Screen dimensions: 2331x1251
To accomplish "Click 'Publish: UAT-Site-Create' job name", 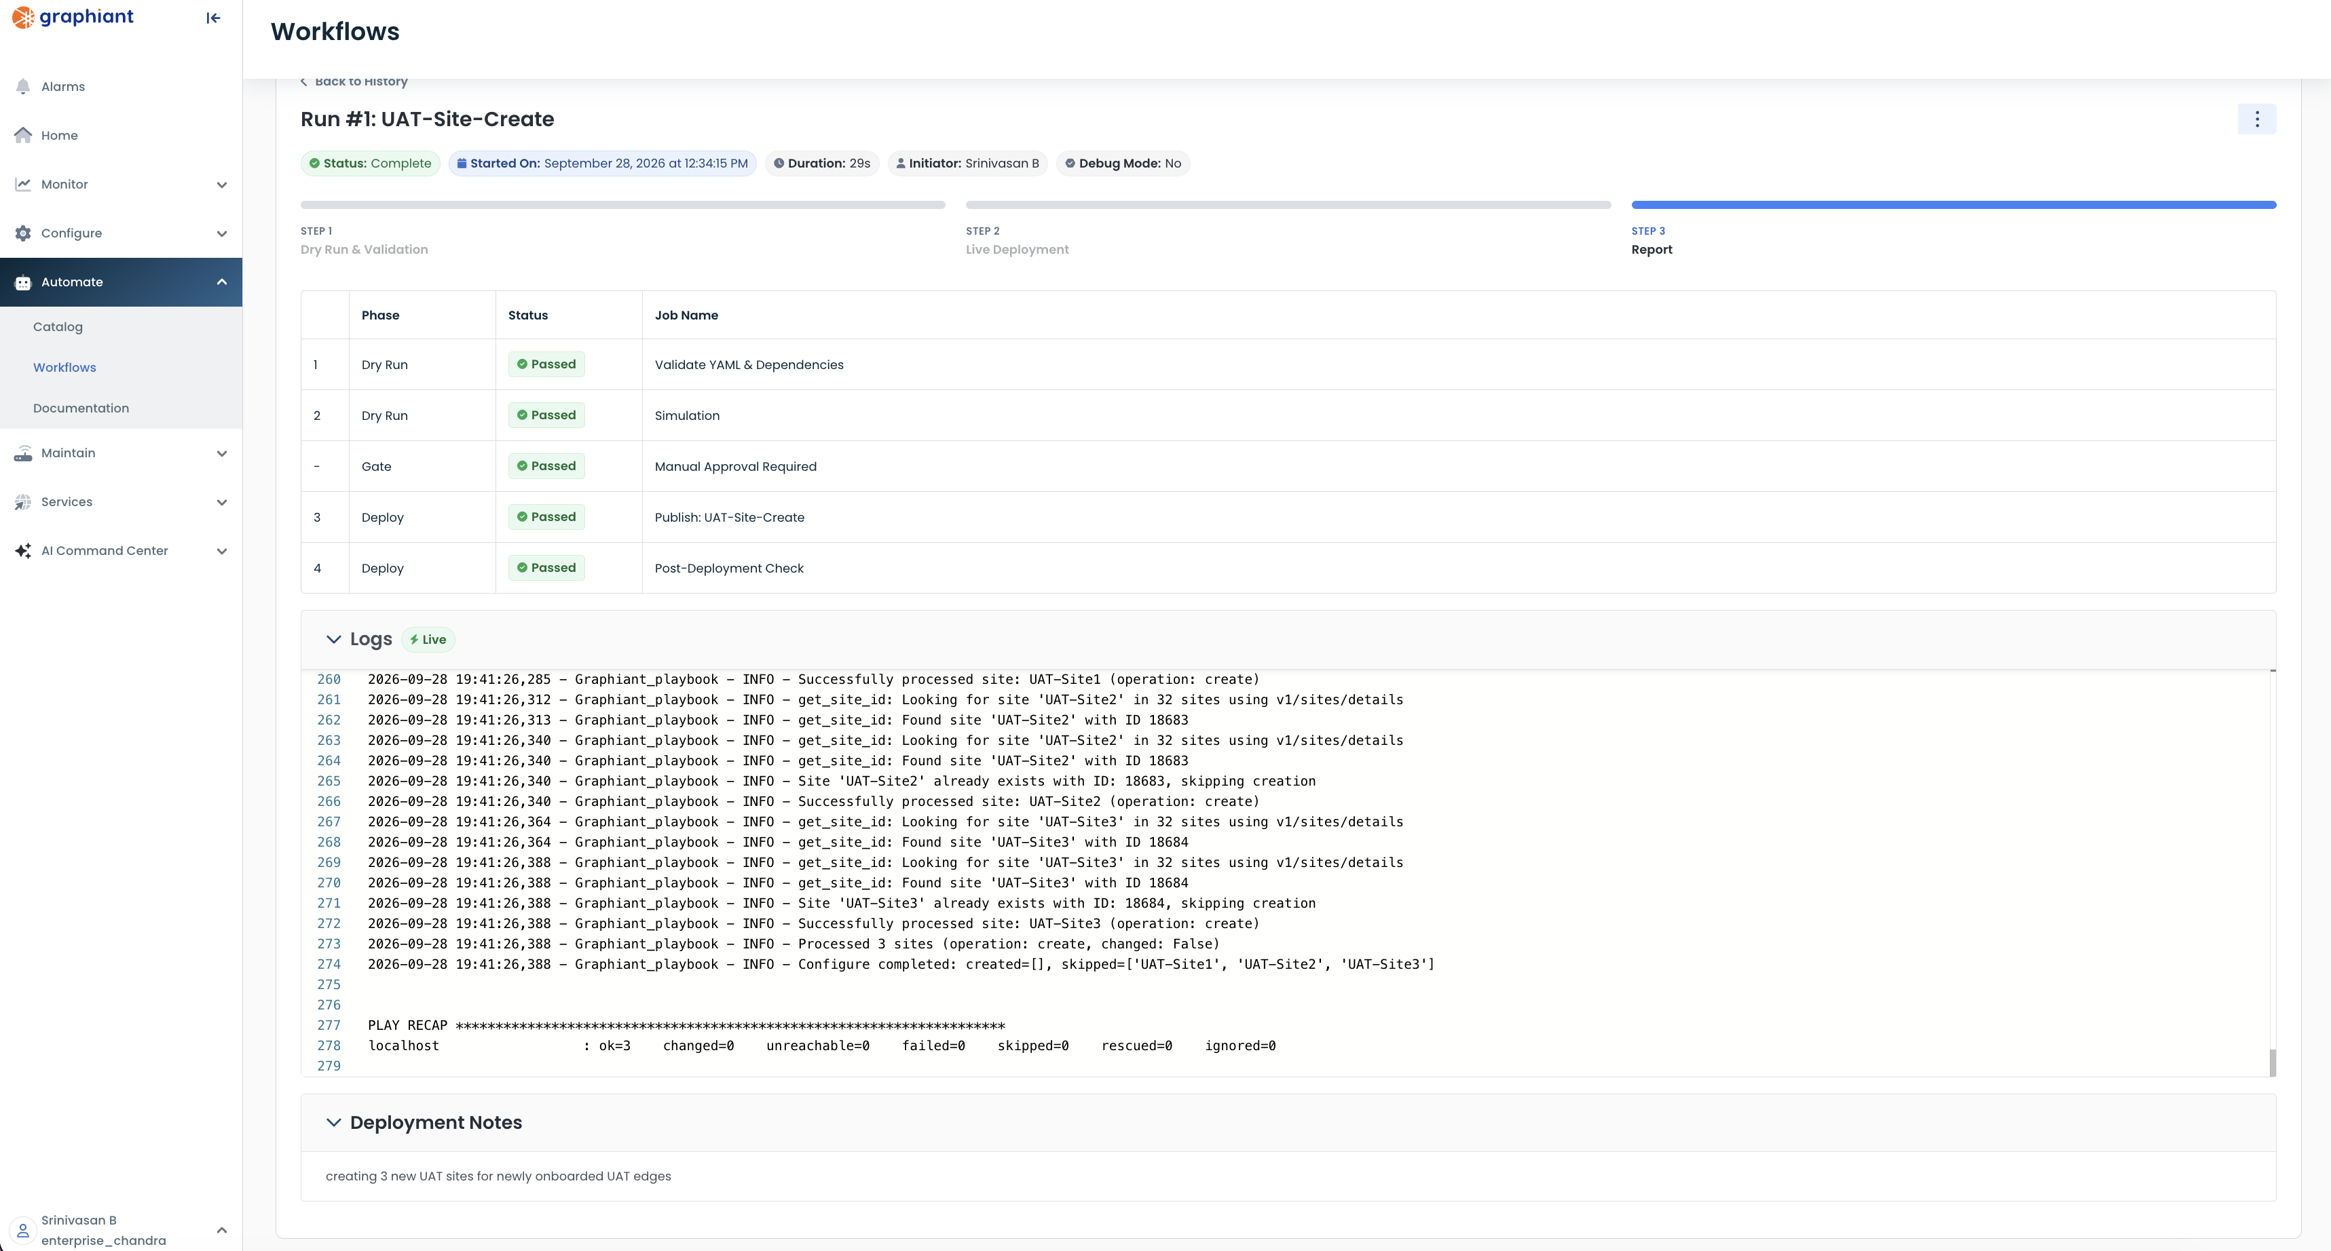I will tap(729, 518).
